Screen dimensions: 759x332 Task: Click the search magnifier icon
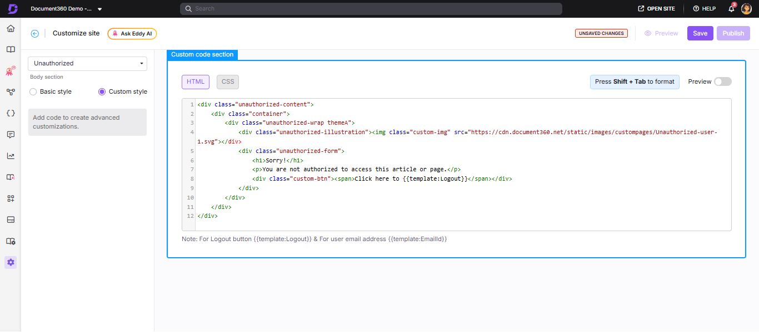[x=189, y=9]
